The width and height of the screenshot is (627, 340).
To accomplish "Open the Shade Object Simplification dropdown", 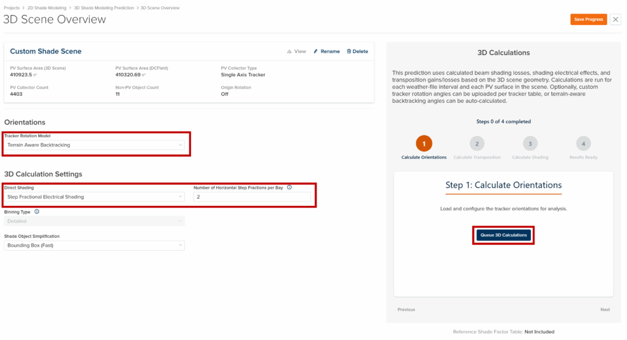I will tap(94, 245).
